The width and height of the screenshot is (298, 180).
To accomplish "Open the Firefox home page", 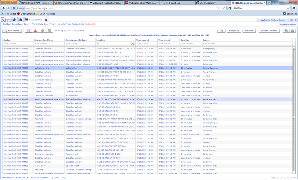I will point(294,8).
